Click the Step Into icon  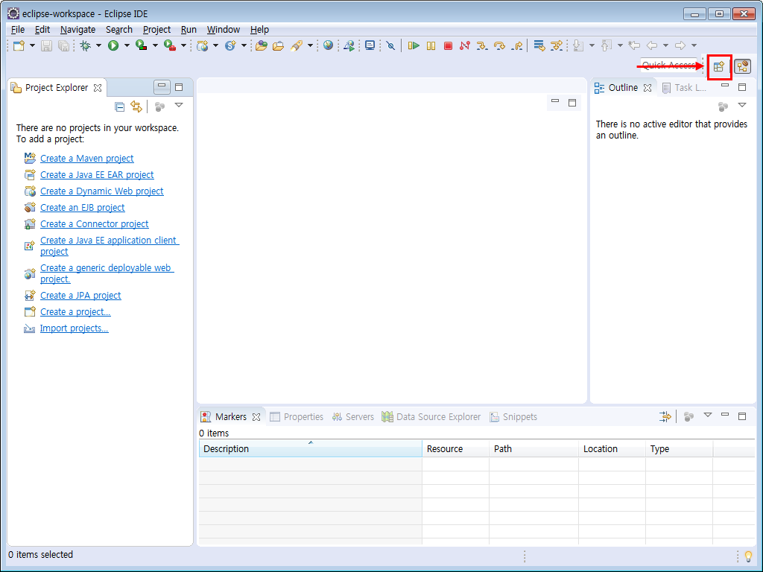click(x=482, y=45)
